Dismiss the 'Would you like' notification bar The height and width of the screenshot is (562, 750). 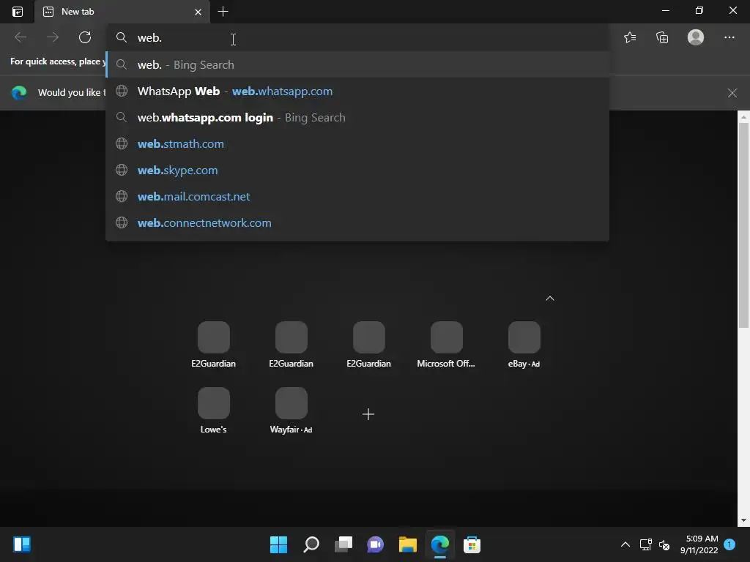click(x=732, y=93)
